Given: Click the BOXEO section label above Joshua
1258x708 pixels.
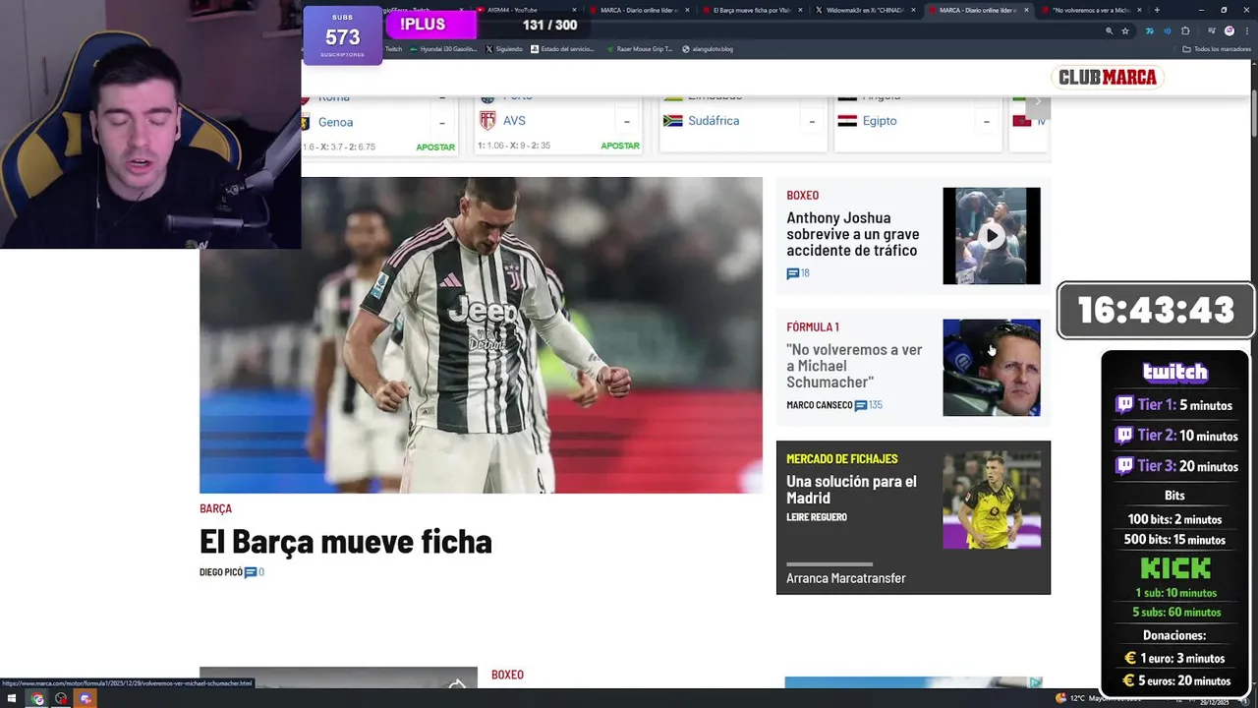Looking at the screenshot, I should click(802, 195).
